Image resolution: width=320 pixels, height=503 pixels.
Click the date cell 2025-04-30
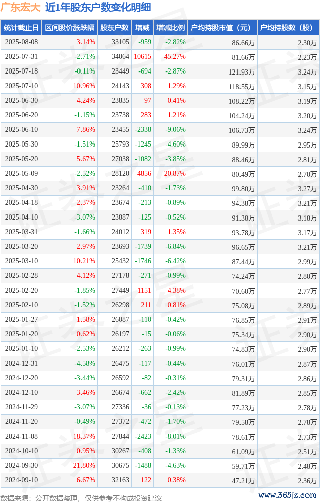pos(21,188)
